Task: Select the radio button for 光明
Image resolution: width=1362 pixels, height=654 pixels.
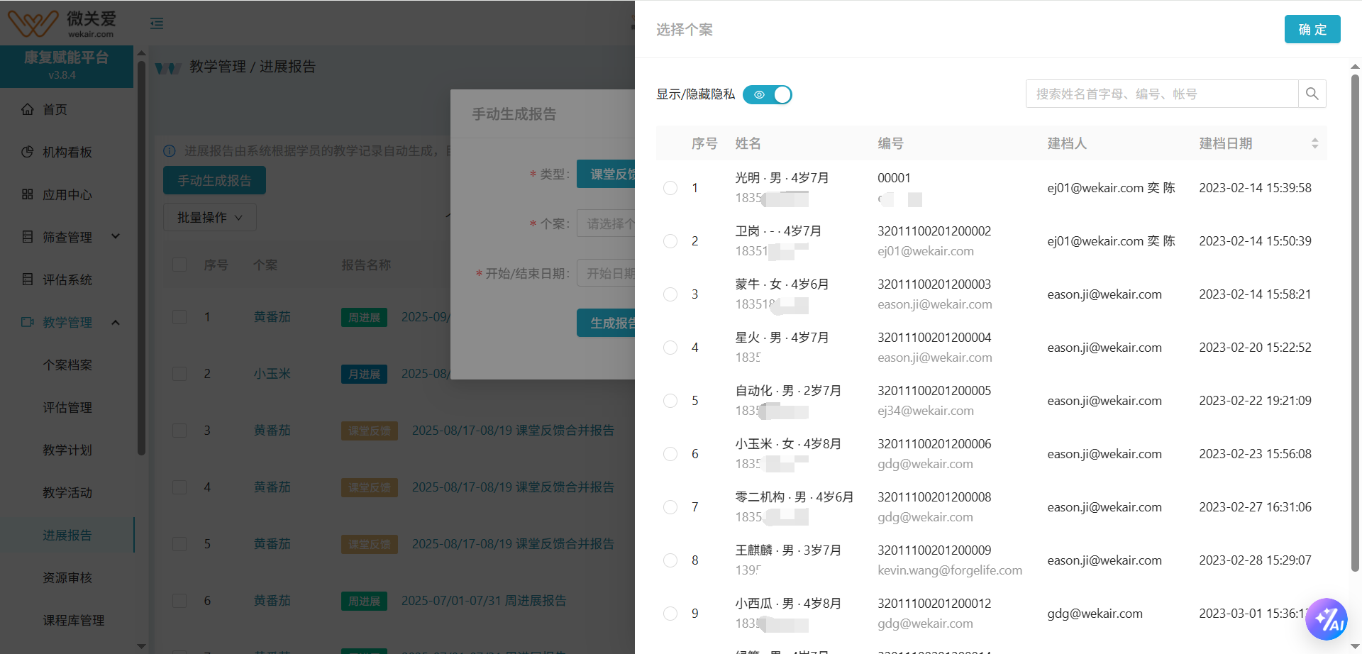Action: (670, 188)
